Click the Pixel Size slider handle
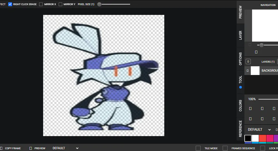 point(99,4)
